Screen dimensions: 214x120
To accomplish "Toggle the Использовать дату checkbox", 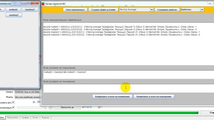I will (13, 102).
